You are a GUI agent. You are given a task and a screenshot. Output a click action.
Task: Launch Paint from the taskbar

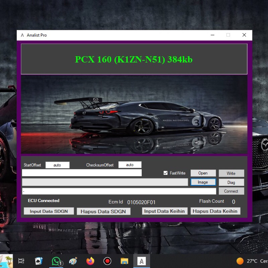pos(73,261)
